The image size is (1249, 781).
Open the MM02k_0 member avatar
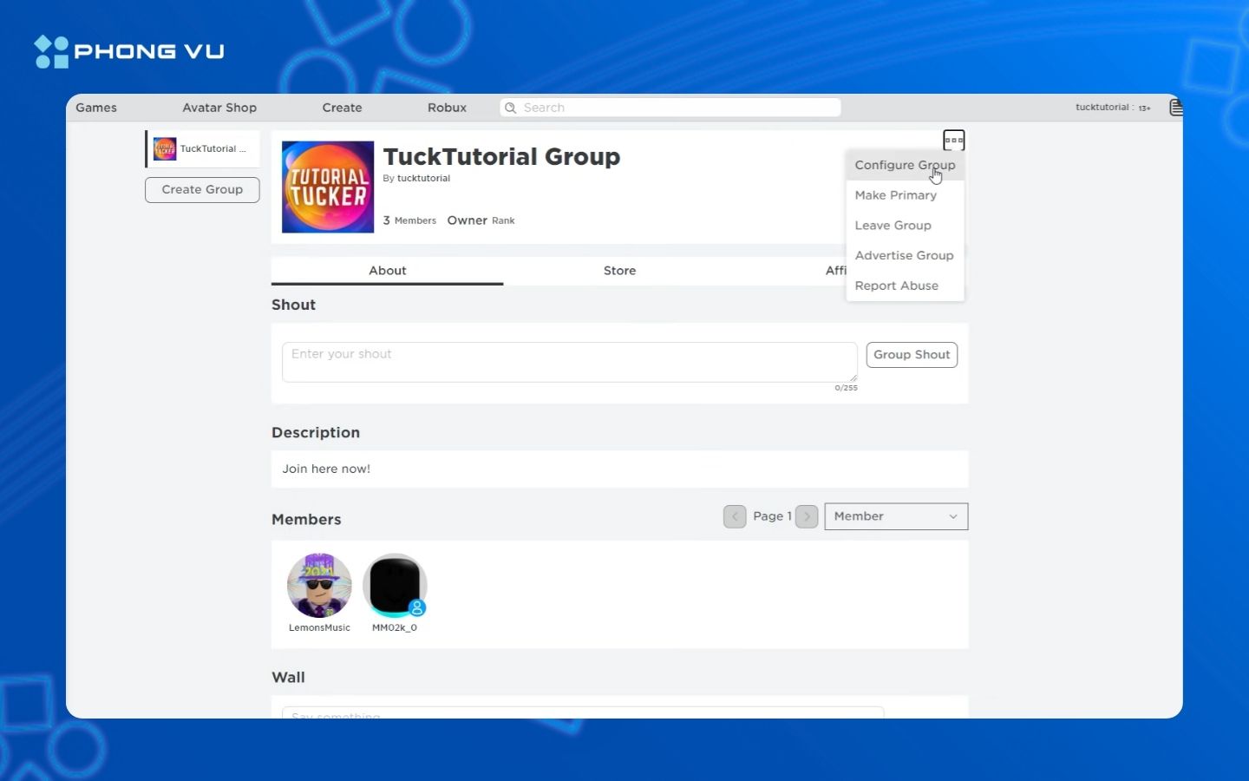[395, 586]
